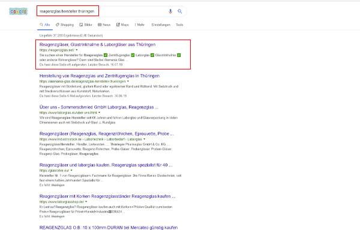This screenshot has width=360, height=230.
Task: Switch to the Bilder tab
Action: (86, 25)
